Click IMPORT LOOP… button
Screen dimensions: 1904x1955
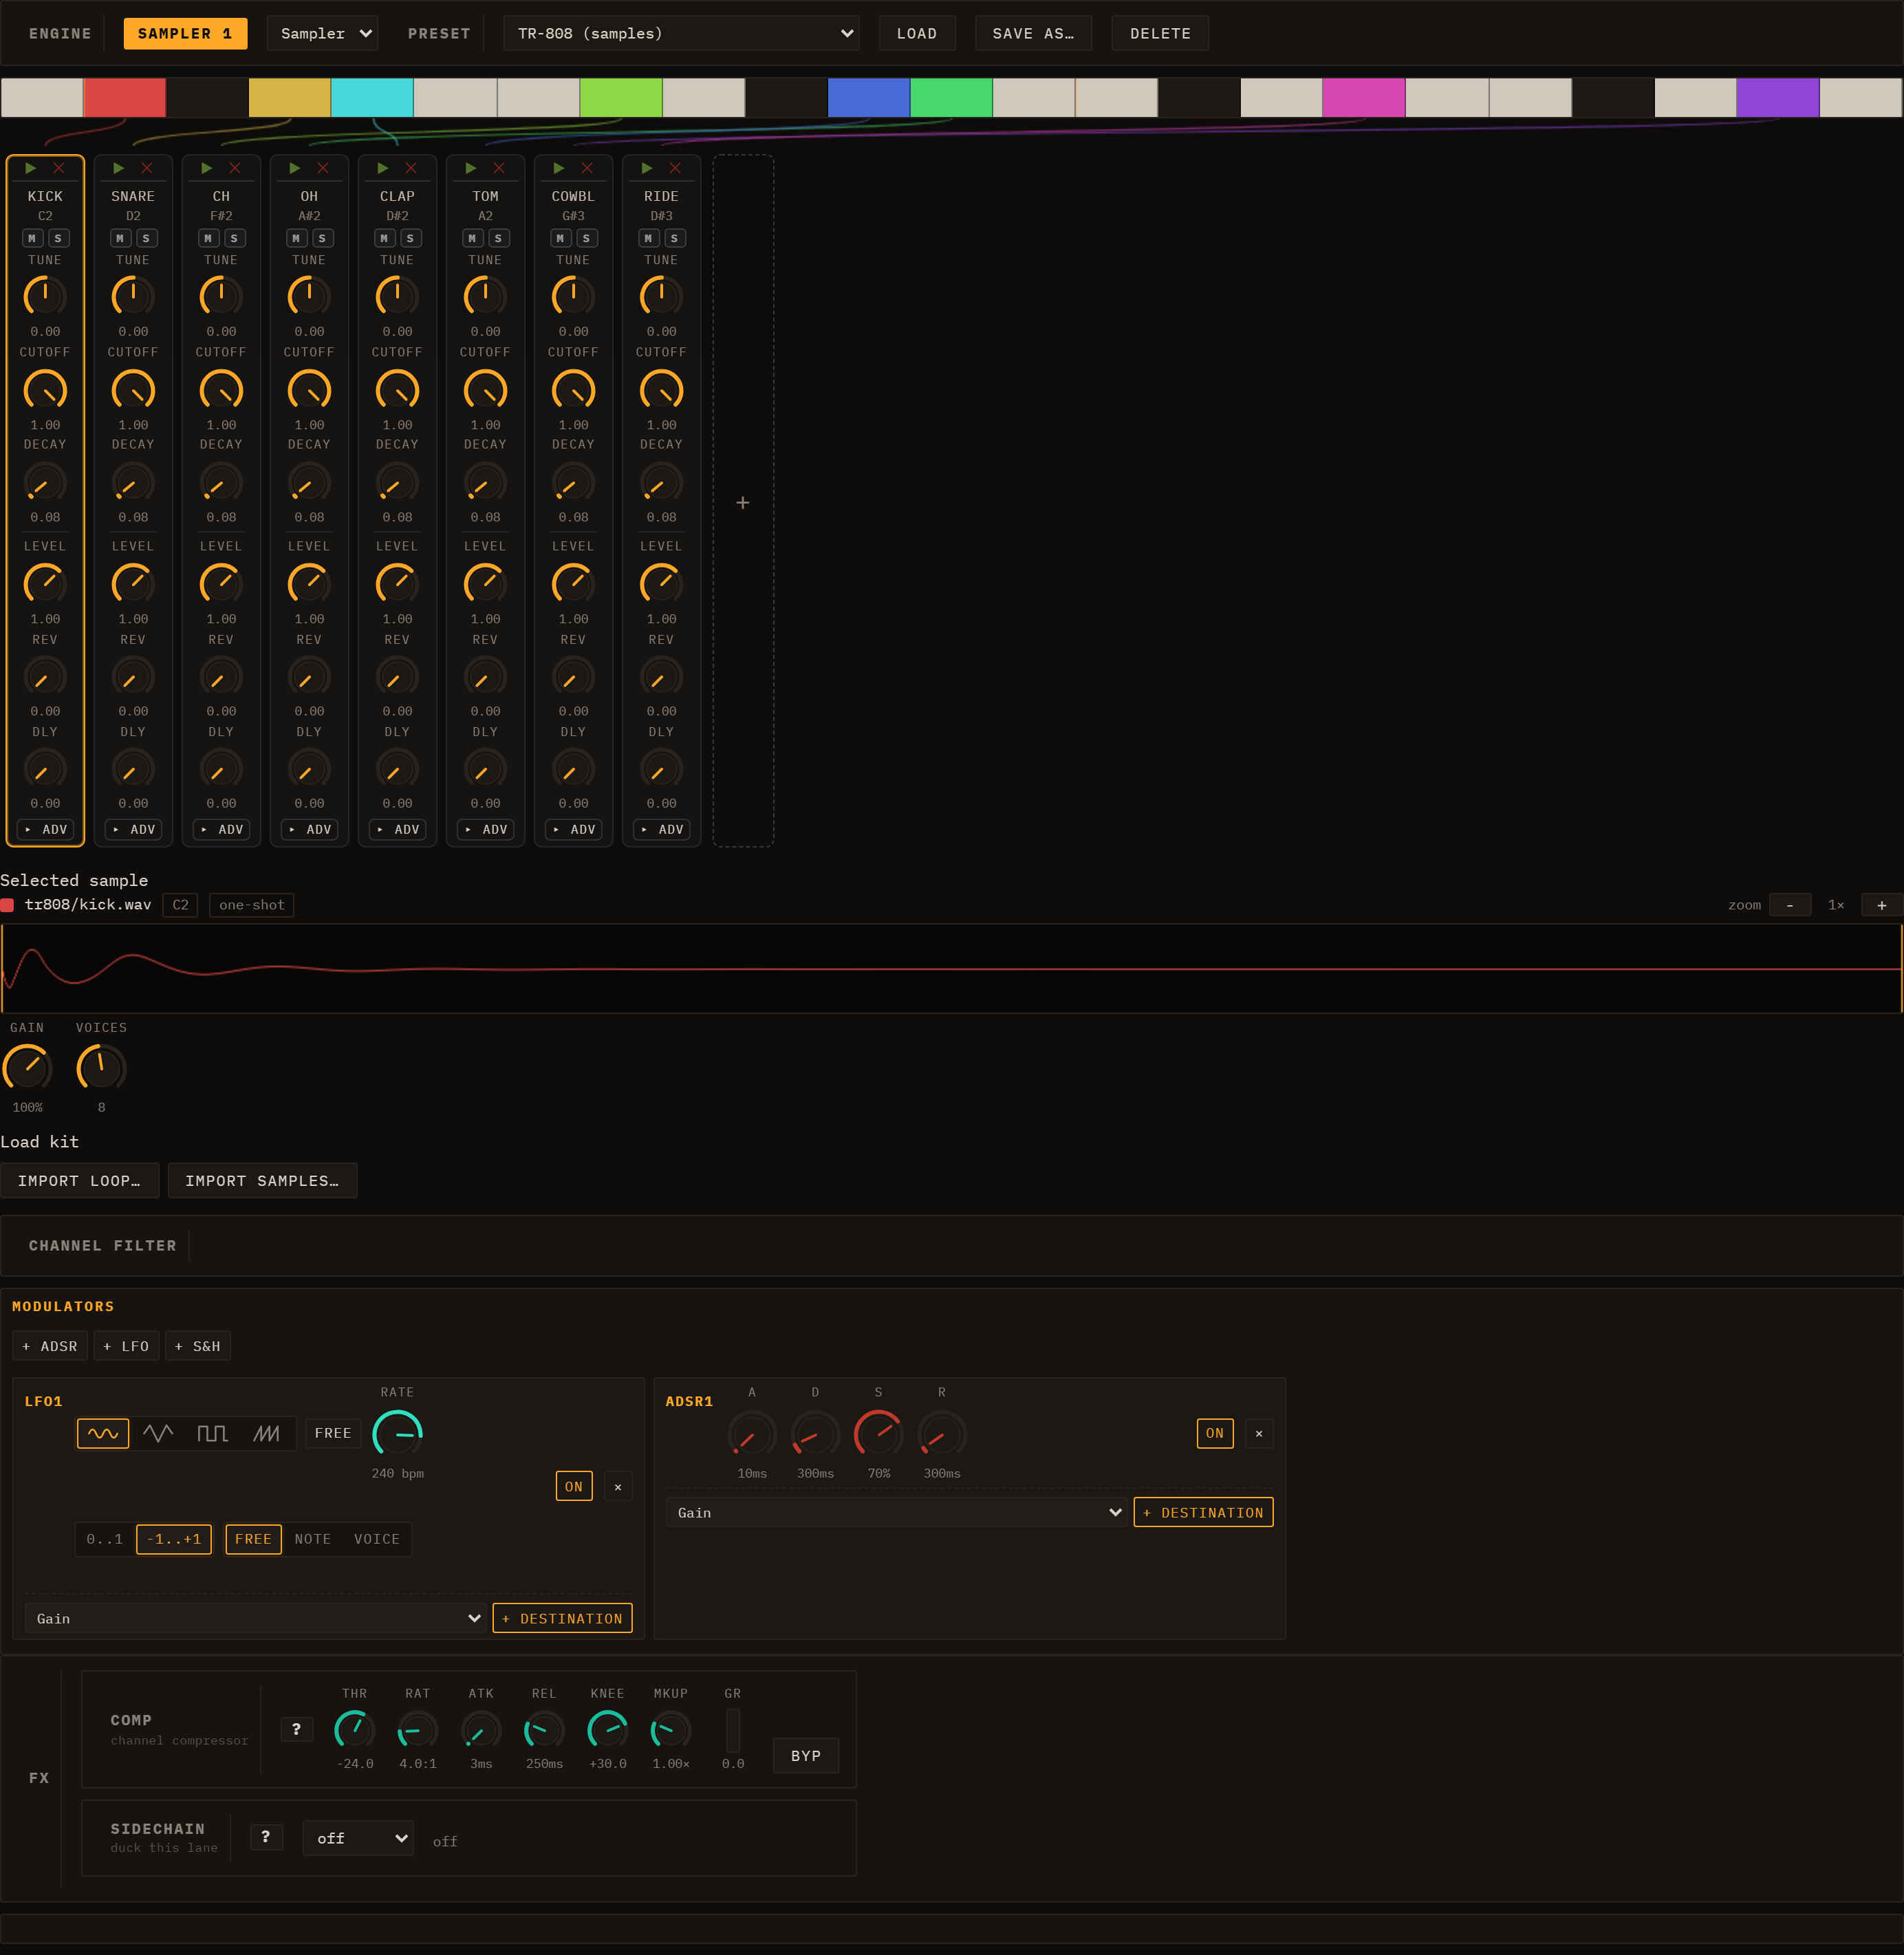point(79,1180)
